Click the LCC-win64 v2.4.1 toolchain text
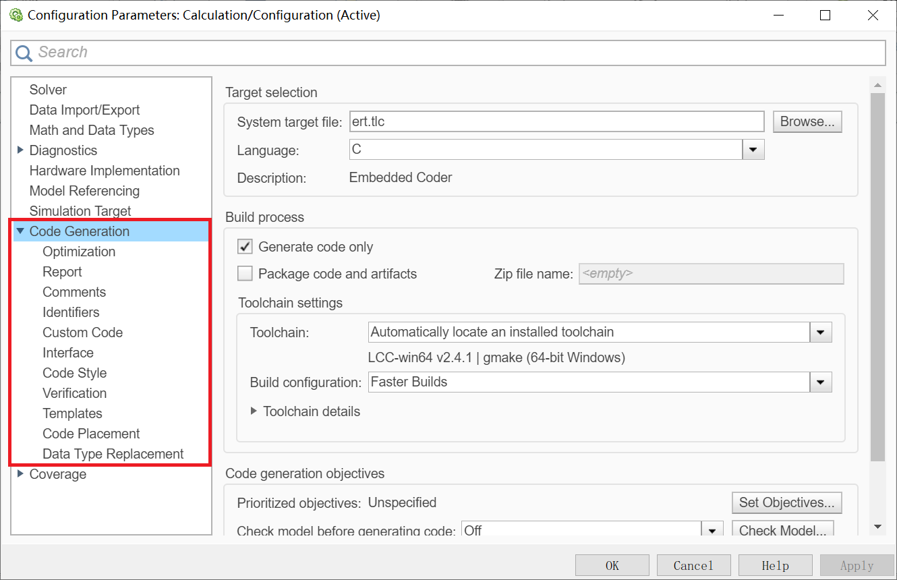897x580 pixels. coord(496,357)
